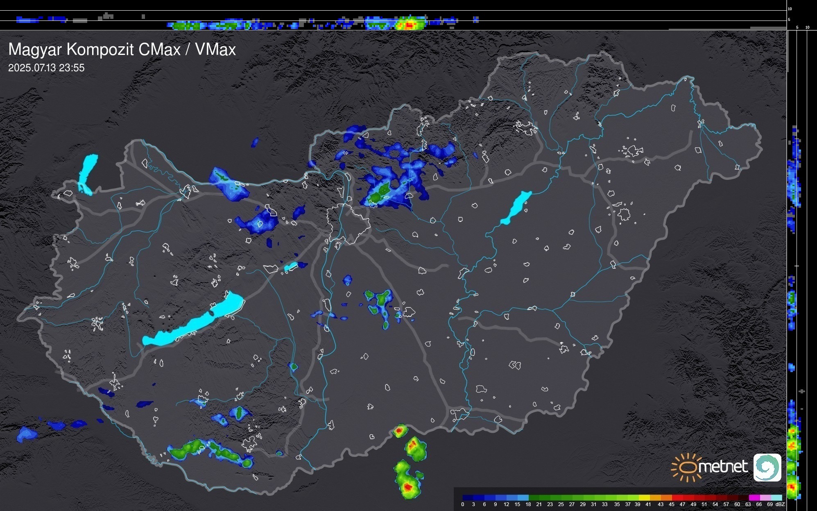
Task: Click the red echo in top cross-section strip
Action: pos(409,25)
